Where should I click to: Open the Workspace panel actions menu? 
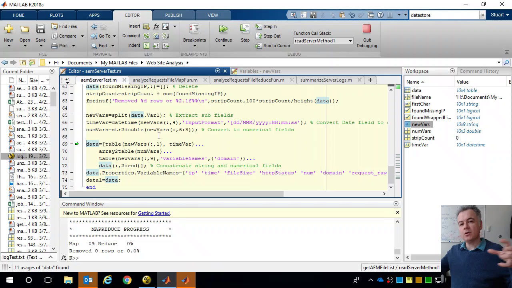click(452, 71)
